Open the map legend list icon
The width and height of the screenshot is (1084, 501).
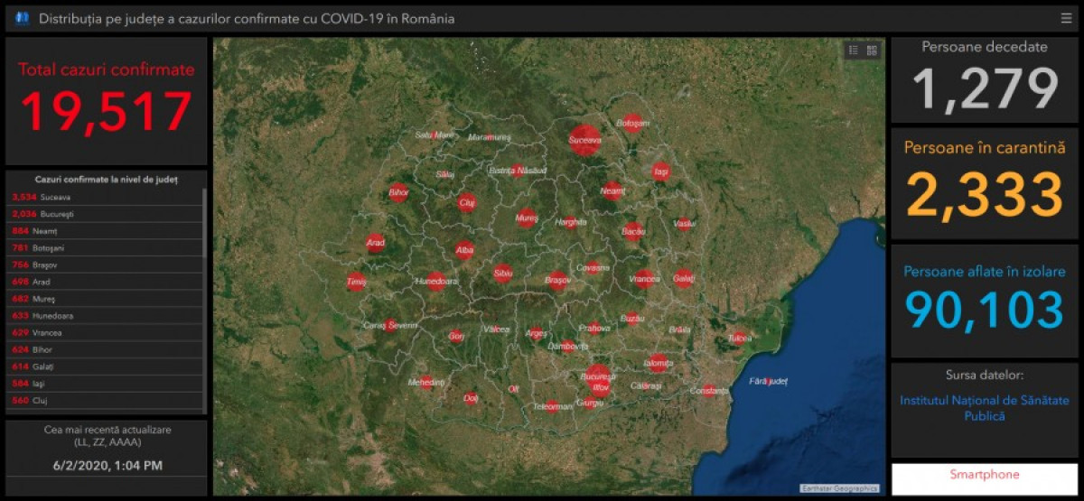coord(854,51)
